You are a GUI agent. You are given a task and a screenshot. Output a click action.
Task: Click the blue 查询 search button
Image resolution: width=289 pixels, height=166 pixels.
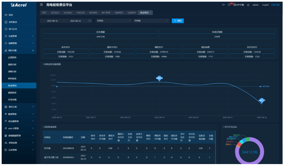(178, 21)
